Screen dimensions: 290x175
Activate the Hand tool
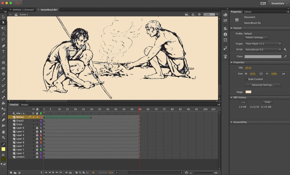(3, 132)
